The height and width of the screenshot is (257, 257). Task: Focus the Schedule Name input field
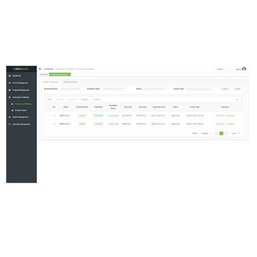click(71, 89)
